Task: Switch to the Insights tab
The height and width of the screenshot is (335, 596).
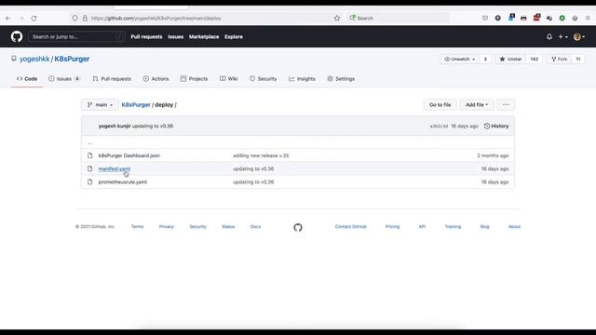Action: [302, 79]
